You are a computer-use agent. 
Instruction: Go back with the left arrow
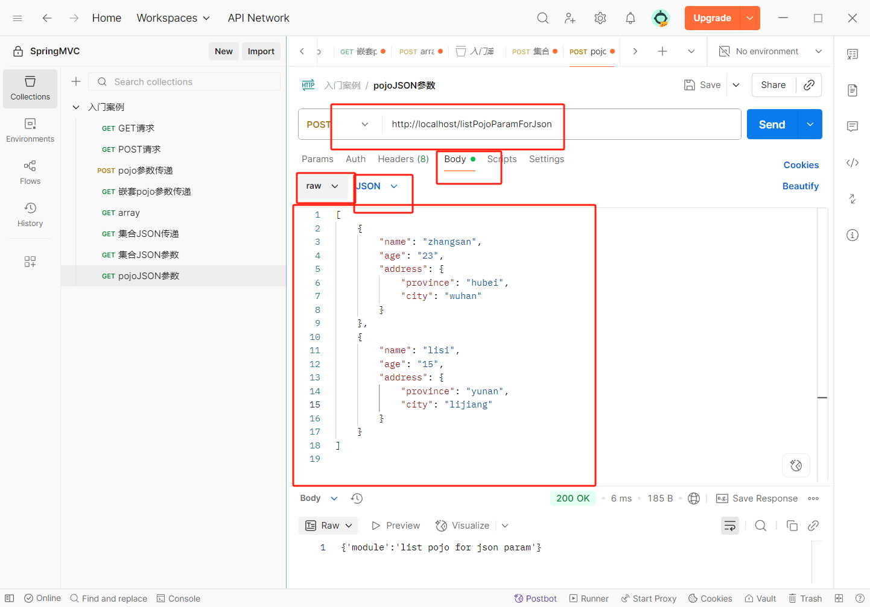[47, 18]
